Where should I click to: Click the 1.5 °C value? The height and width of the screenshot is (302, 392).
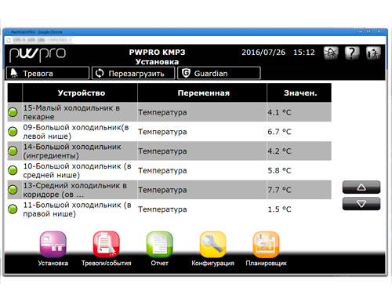pos(279,209)
